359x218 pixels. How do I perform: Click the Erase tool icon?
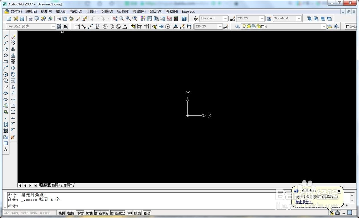13,36
